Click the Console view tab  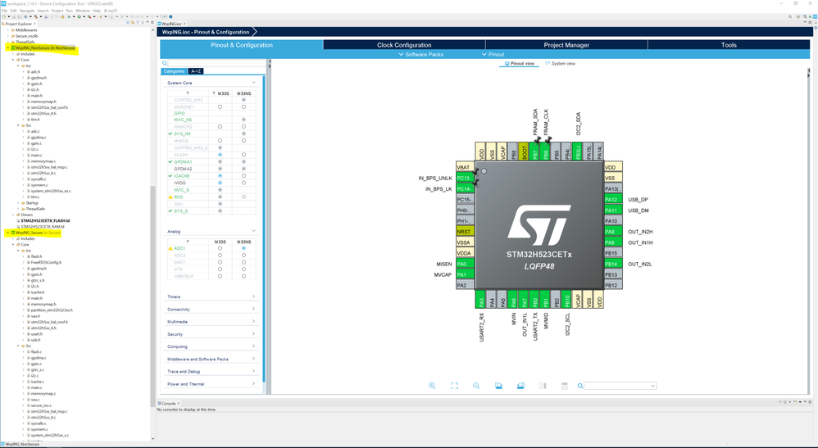(168, 403)
